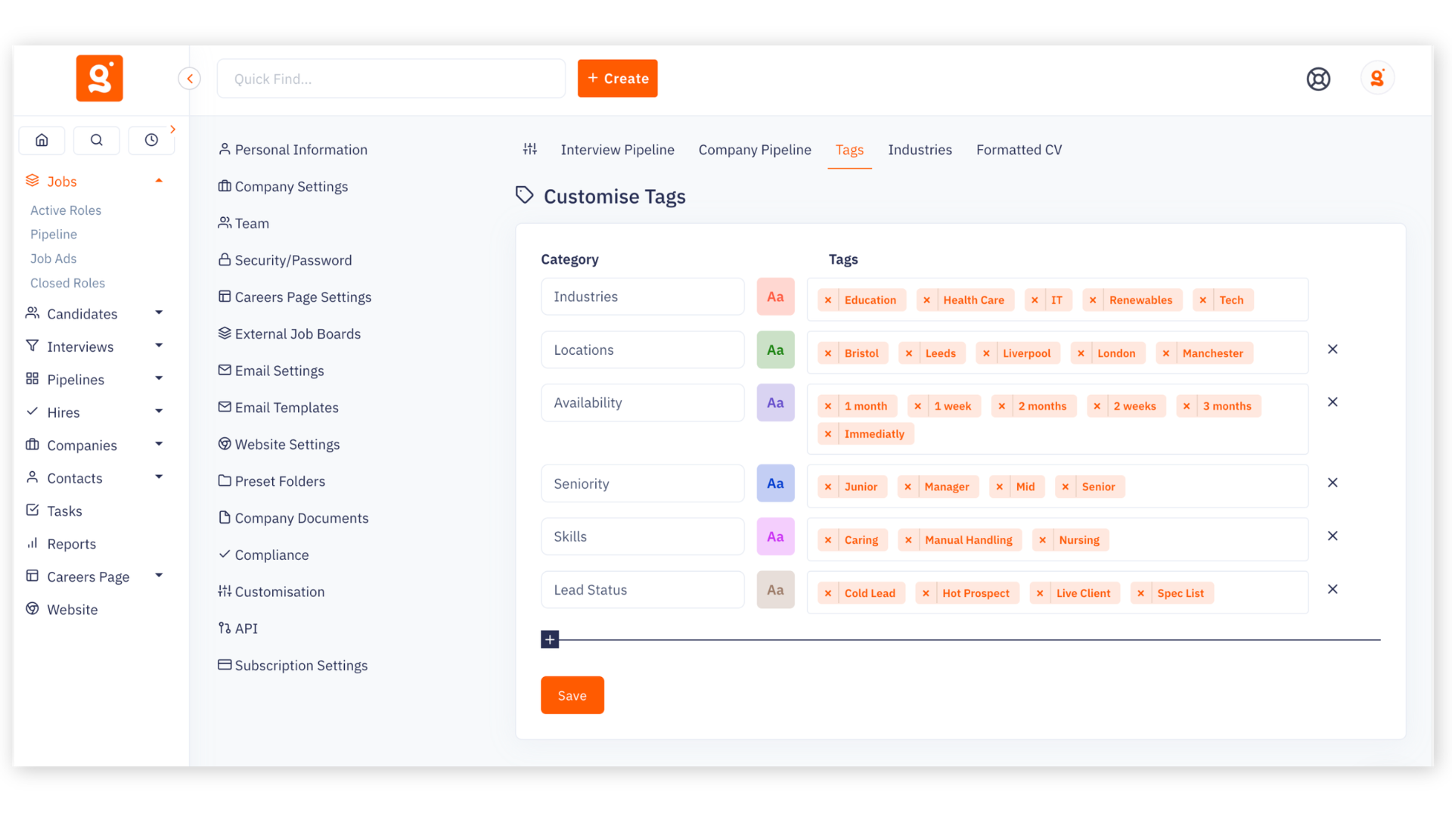Collapse the left sidebar with the chevron button

pos(189,78)
